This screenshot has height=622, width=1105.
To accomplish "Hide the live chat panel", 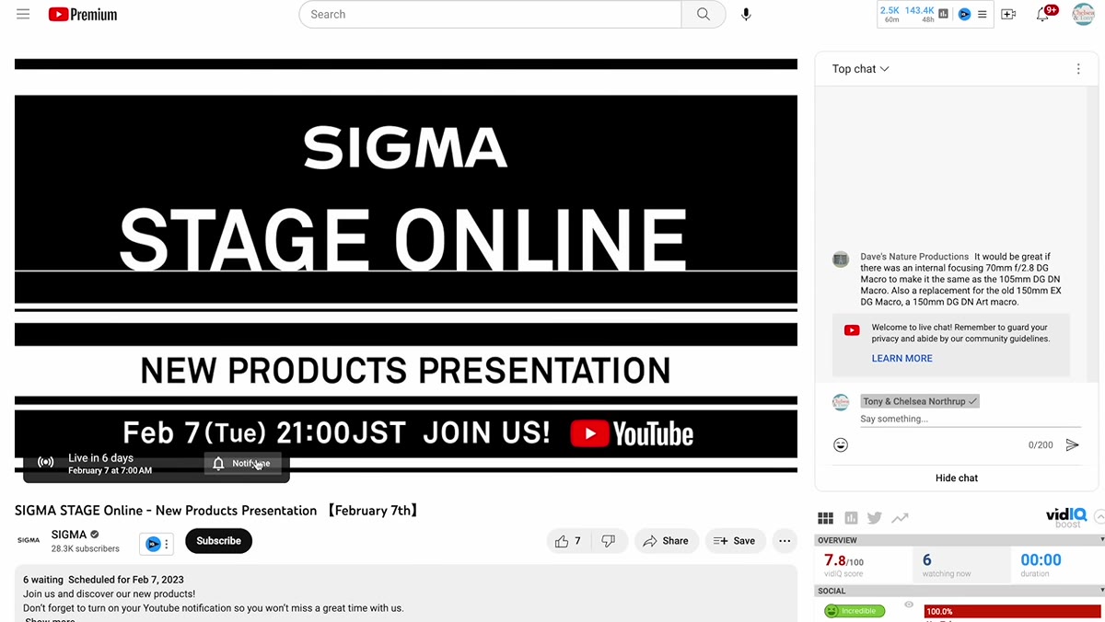I will [x=957, y=478].
